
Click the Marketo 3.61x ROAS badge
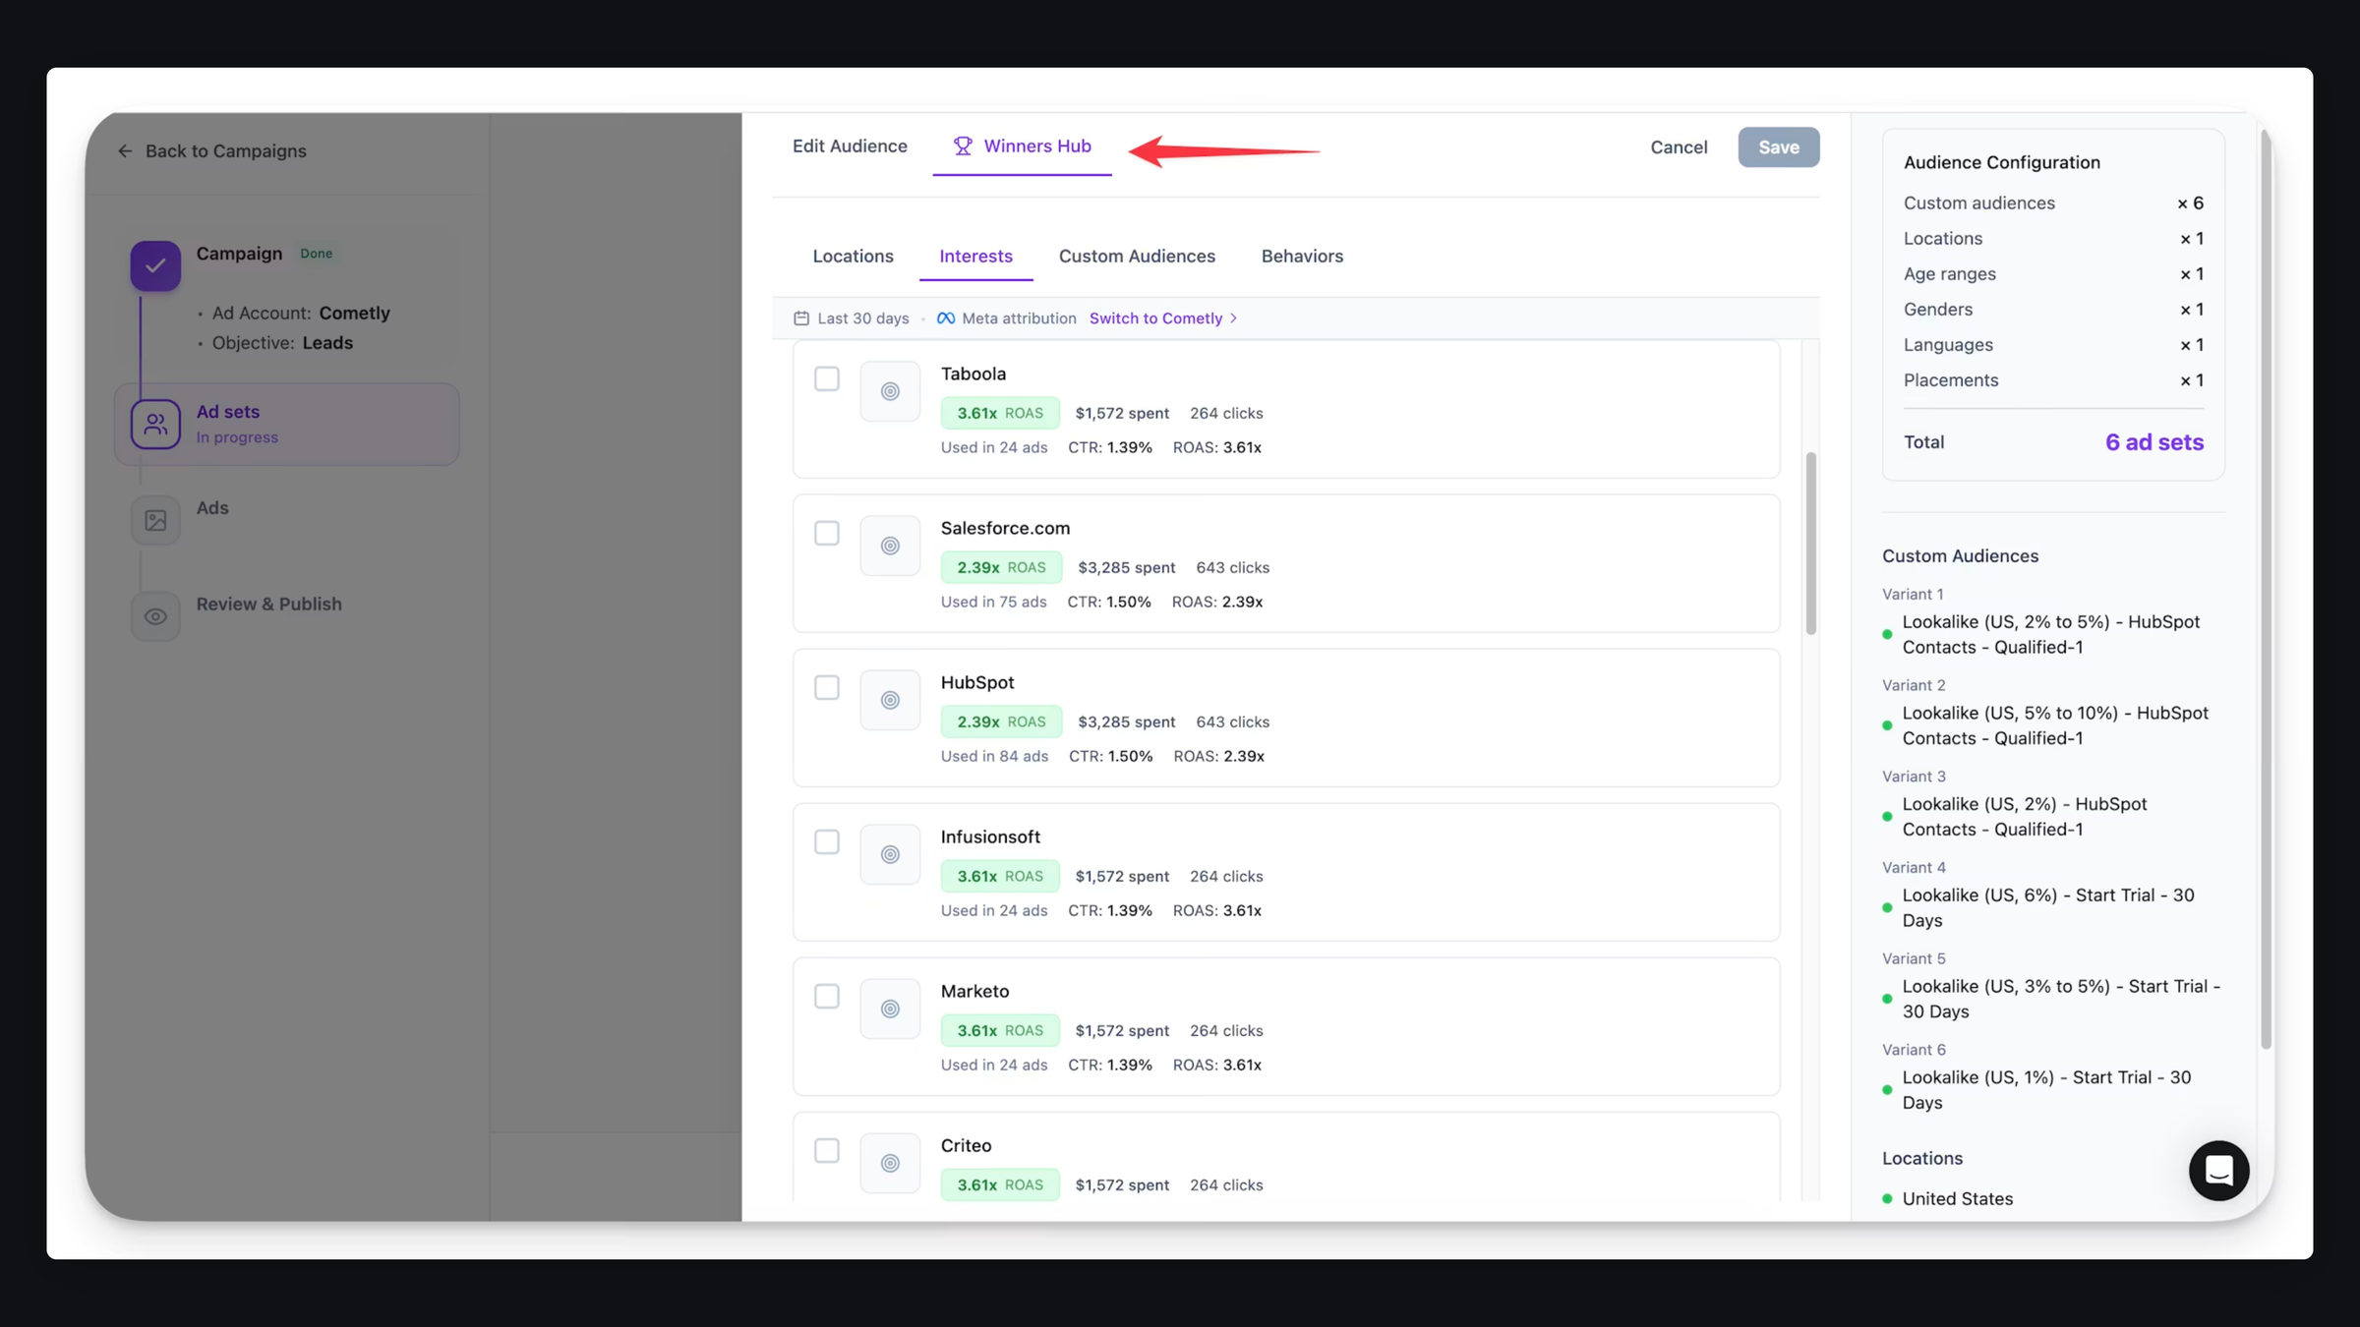1000,1030
